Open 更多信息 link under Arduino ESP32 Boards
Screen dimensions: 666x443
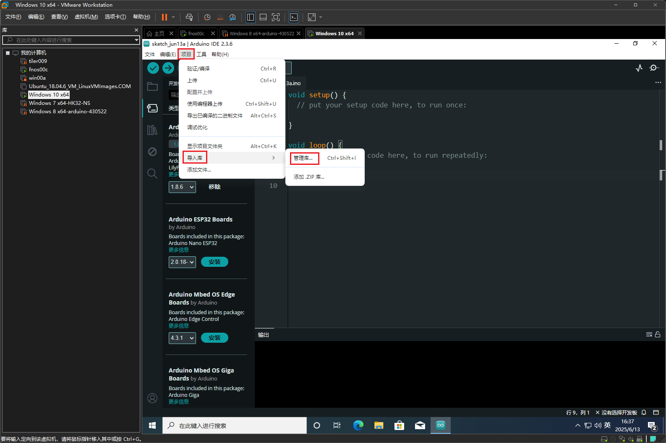[x=179, y=250]
